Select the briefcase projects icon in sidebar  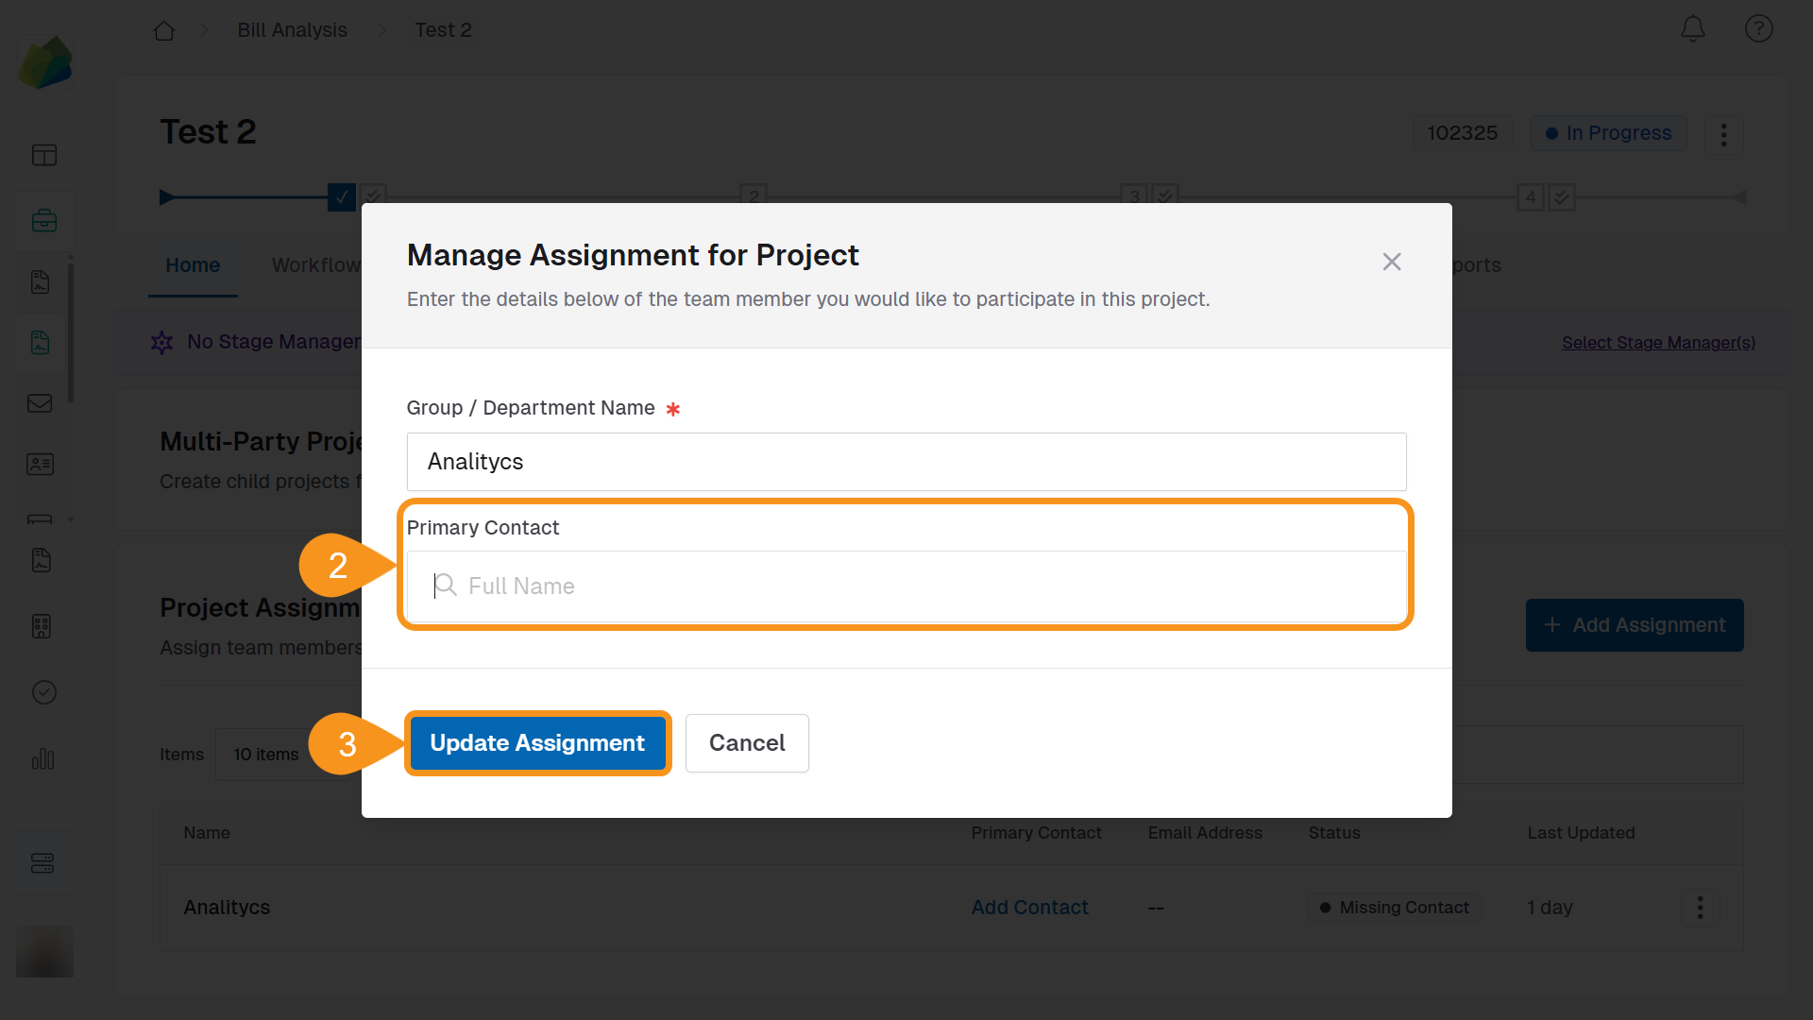click(x=44, y=220)
